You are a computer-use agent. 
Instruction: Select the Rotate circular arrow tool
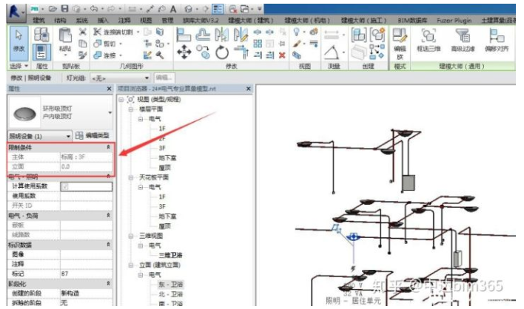(x=222, y=52)
